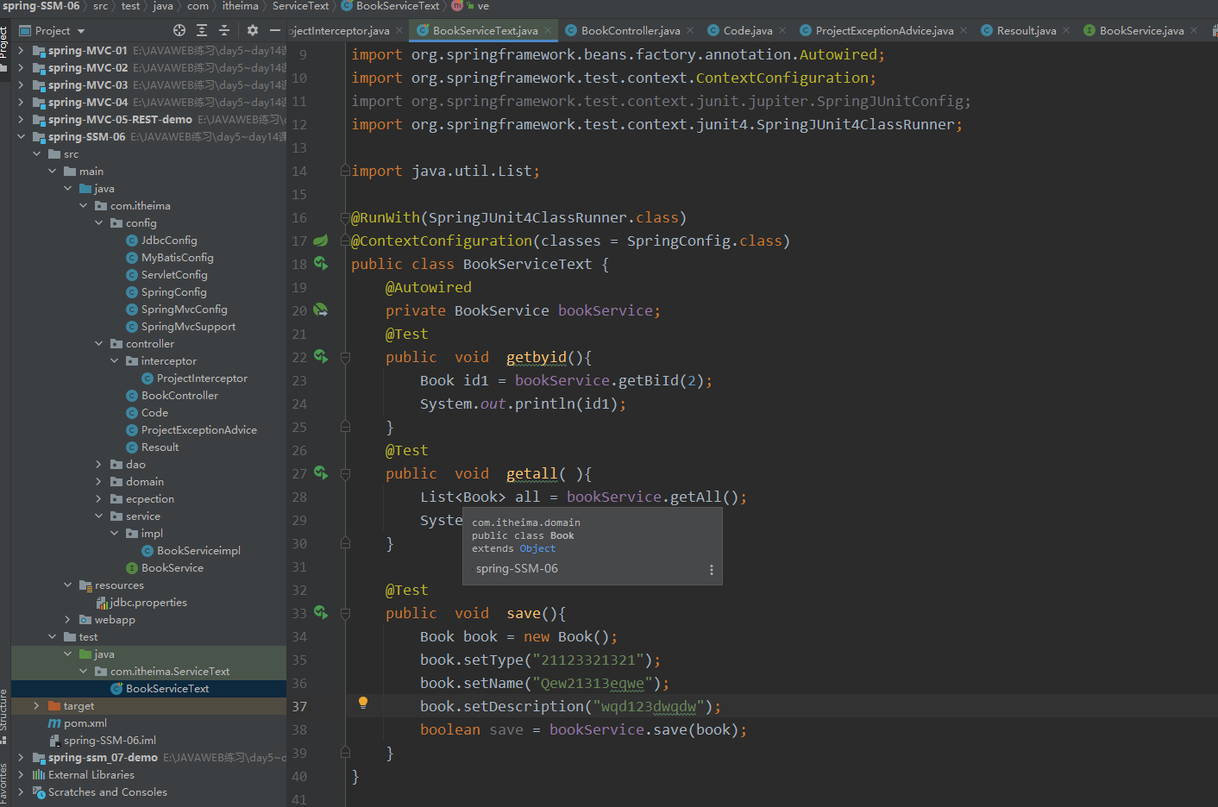Image resolution: width=1218 pixels, height=807 pixels.
Task: Open the more options in documentation popup
Action: 711,569
